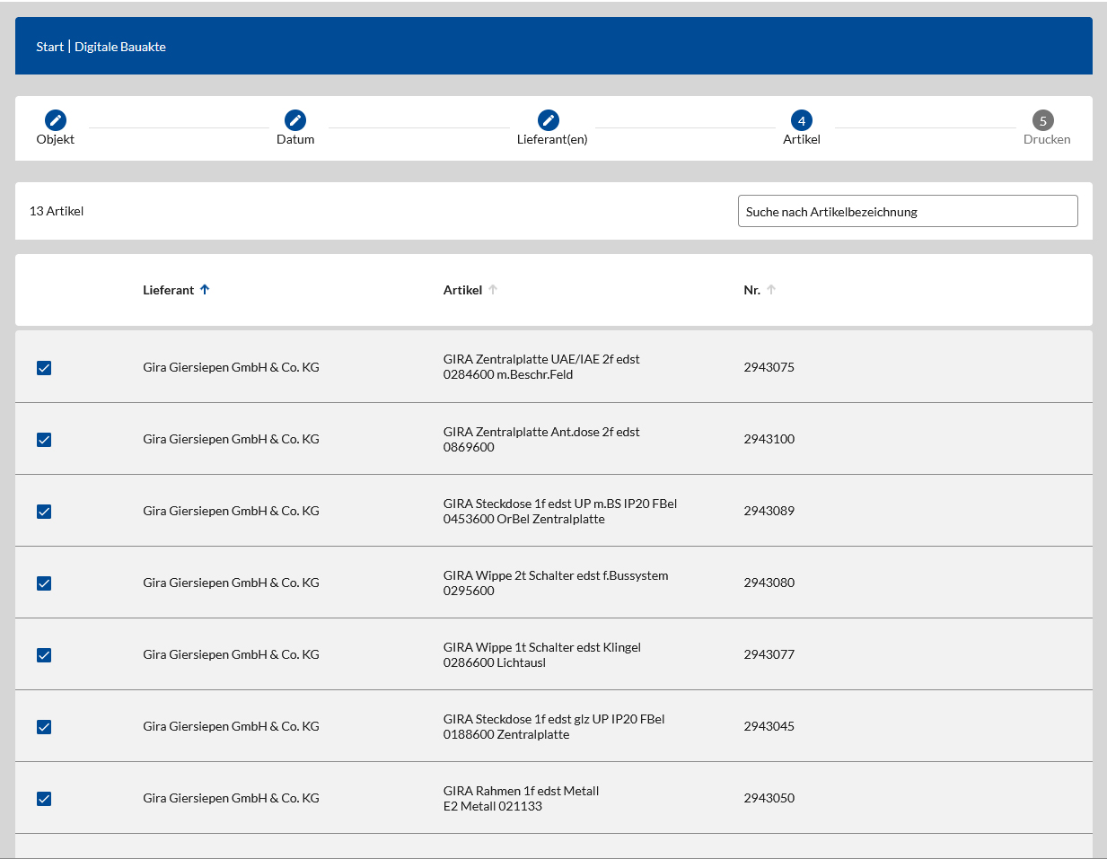
Task: Click the 13 Artikel count text
Action: point(57,211)
